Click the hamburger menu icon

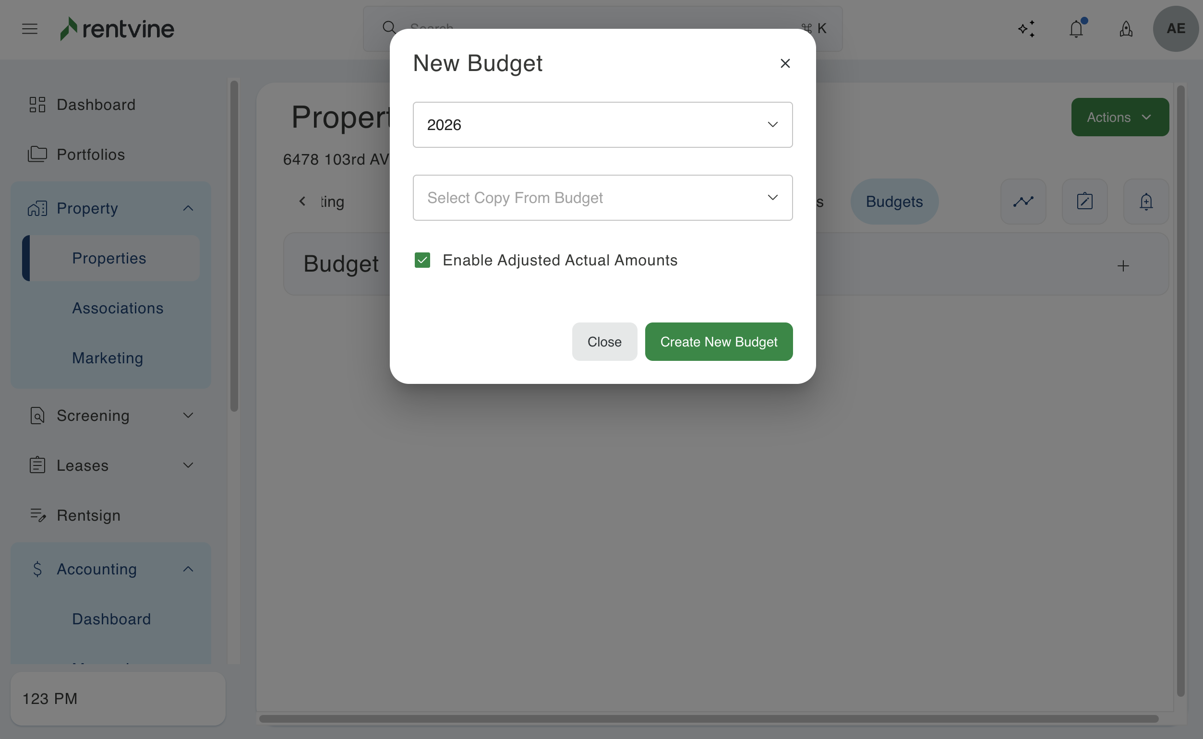tap(30, 29)
